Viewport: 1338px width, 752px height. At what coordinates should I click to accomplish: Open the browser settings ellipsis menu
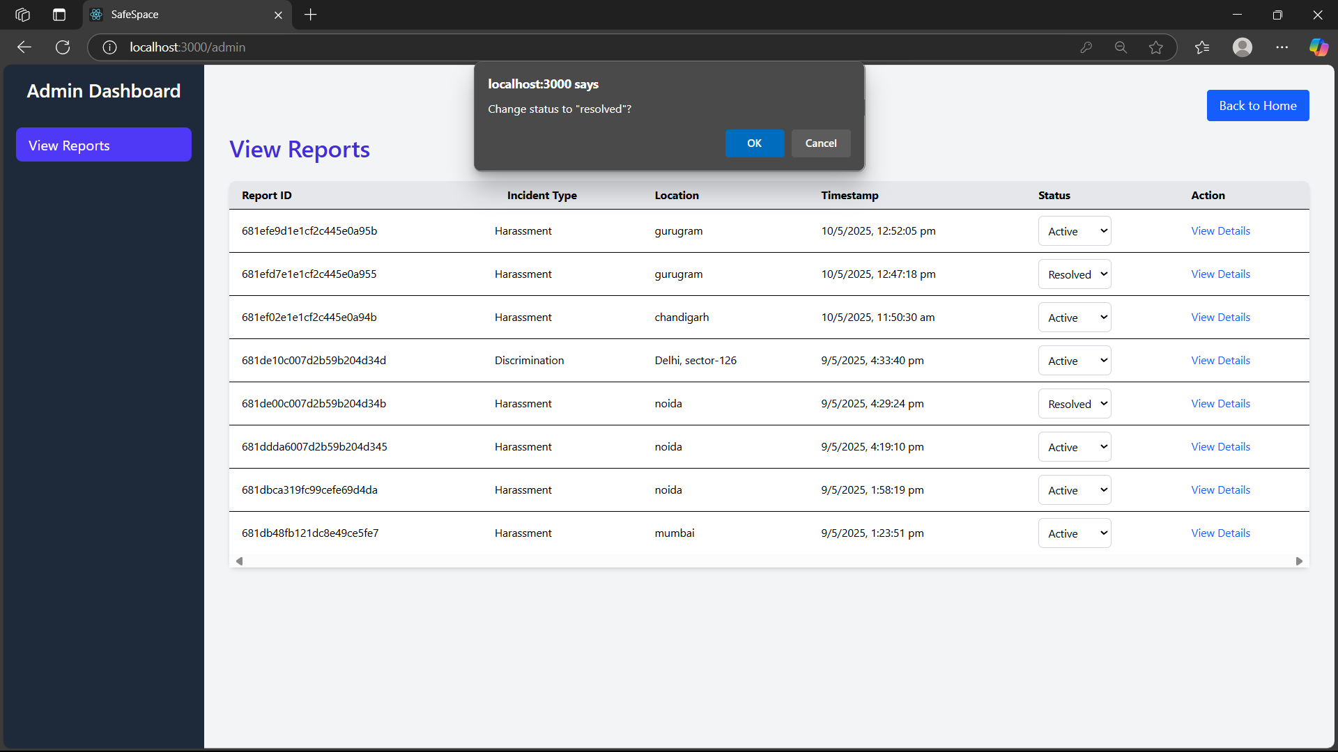click(x=1282, y=47)
